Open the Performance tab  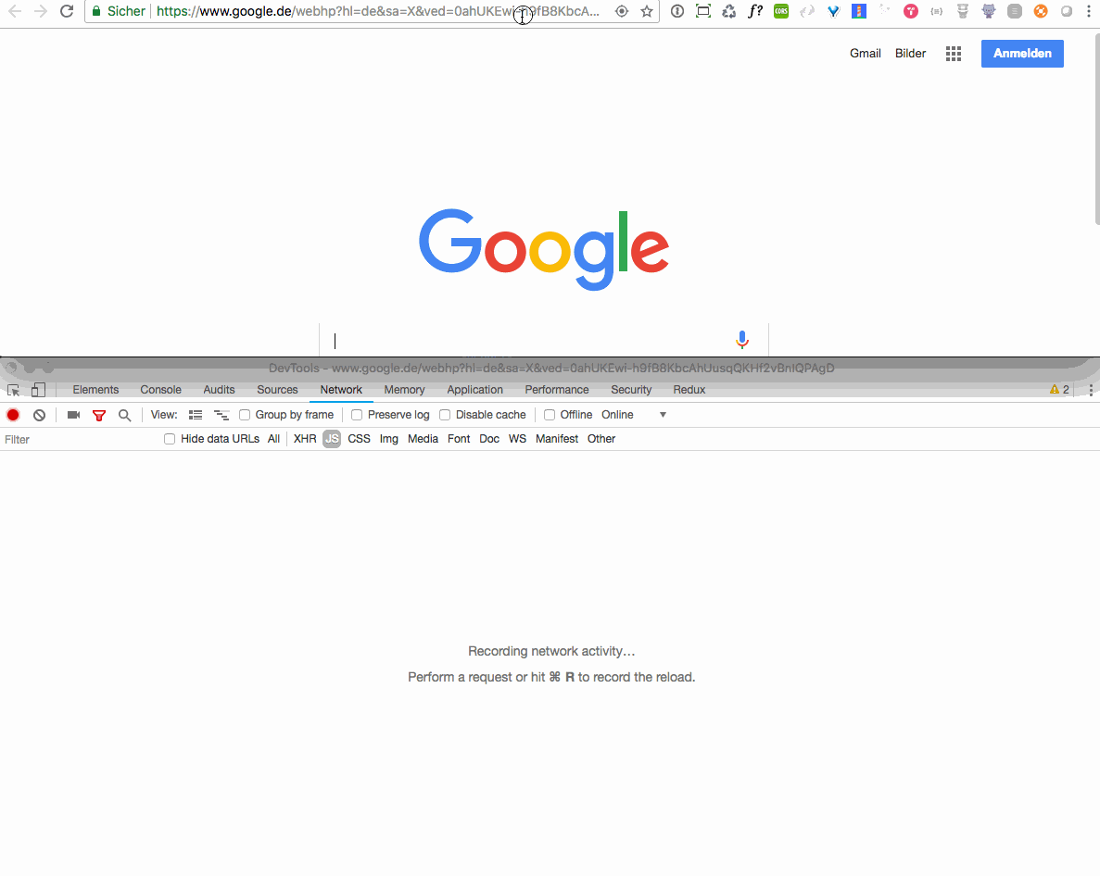point(557,390)
